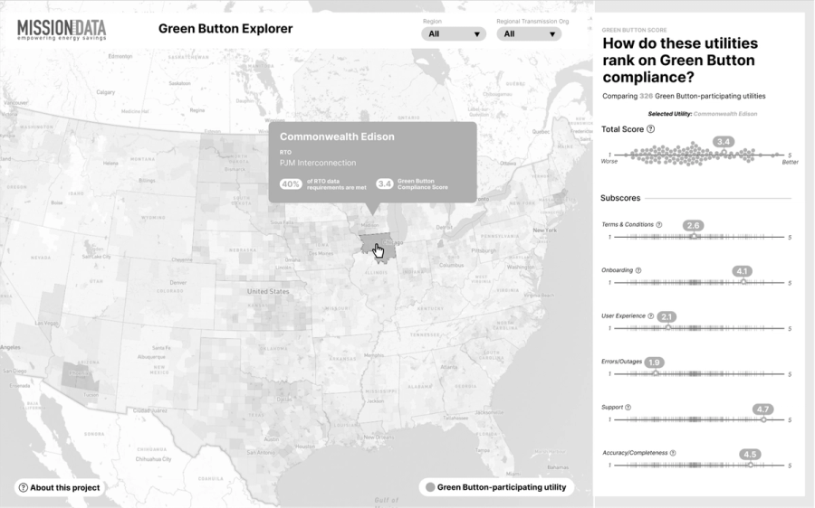Click the Green Button-participating utility legend

(x=496, y=487)
